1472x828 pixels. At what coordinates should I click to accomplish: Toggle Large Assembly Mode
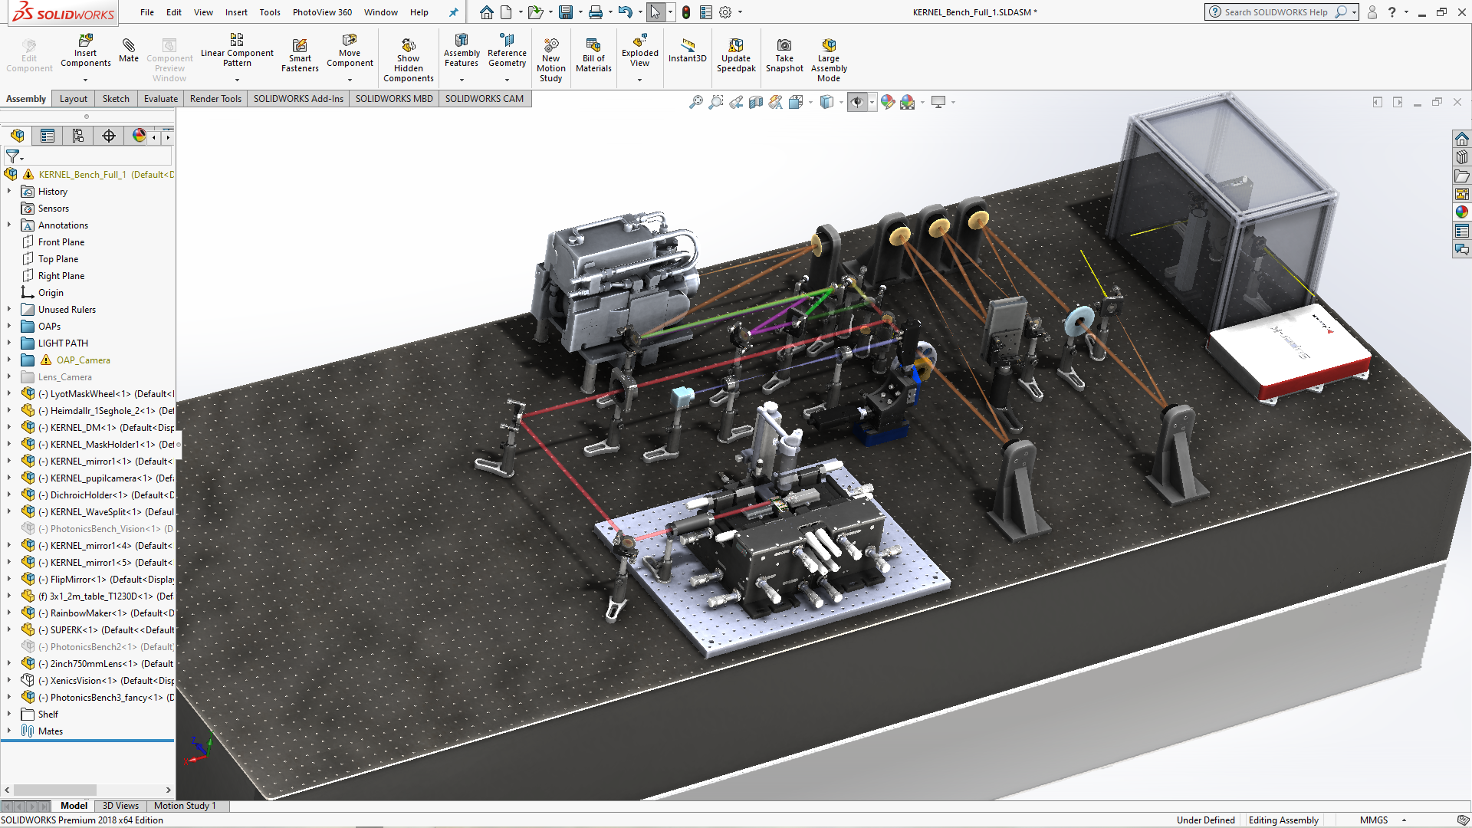click(828, 60)
